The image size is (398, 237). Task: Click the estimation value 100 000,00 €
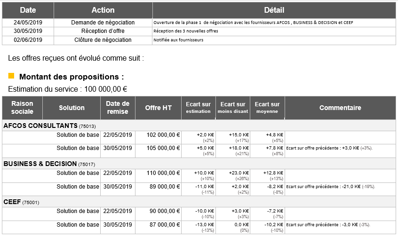105,89
